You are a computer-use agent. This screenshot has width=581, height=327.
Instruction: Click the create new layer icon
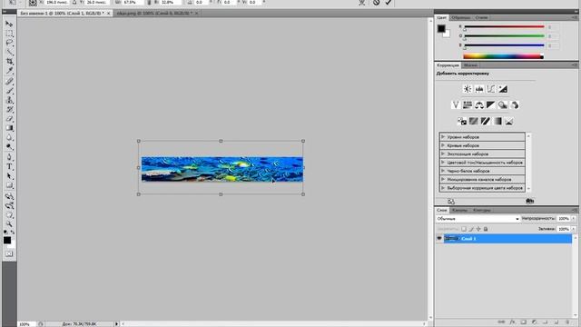click(x=556, y=322)
